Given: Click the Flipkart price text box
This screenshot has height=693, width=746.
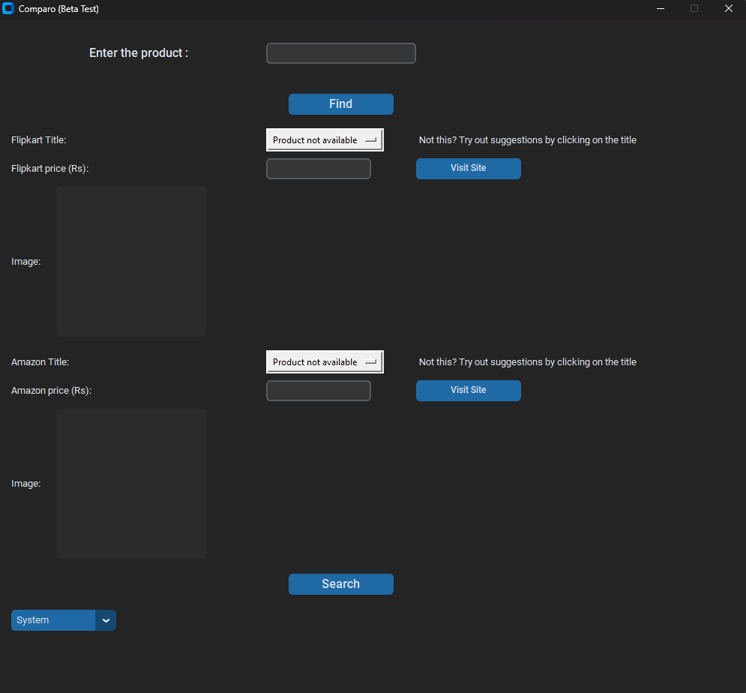Looking at the screenshot, I should point(318,169).
